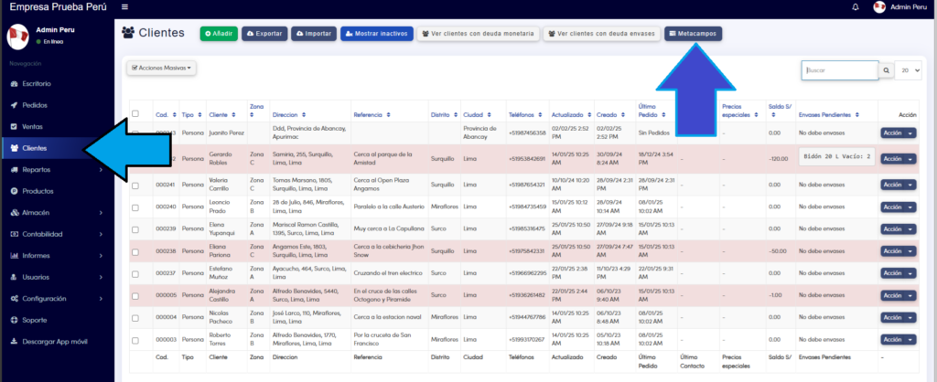Open Admin Peru profile avatar in header
This screenshot has height=382, width=937.
tap(879, 7)
